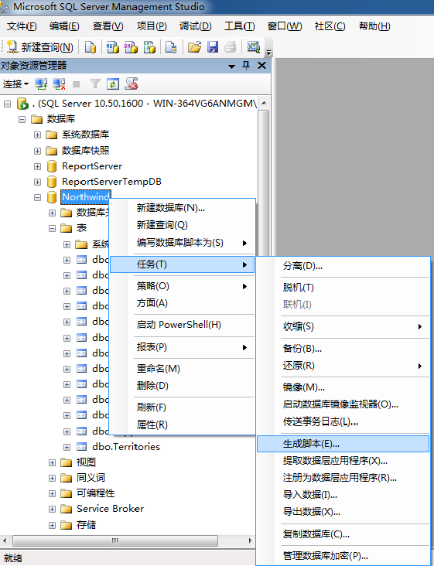Click the Open File folder icon
This screenshot has width=434, height=566.
tap(194, 47)
